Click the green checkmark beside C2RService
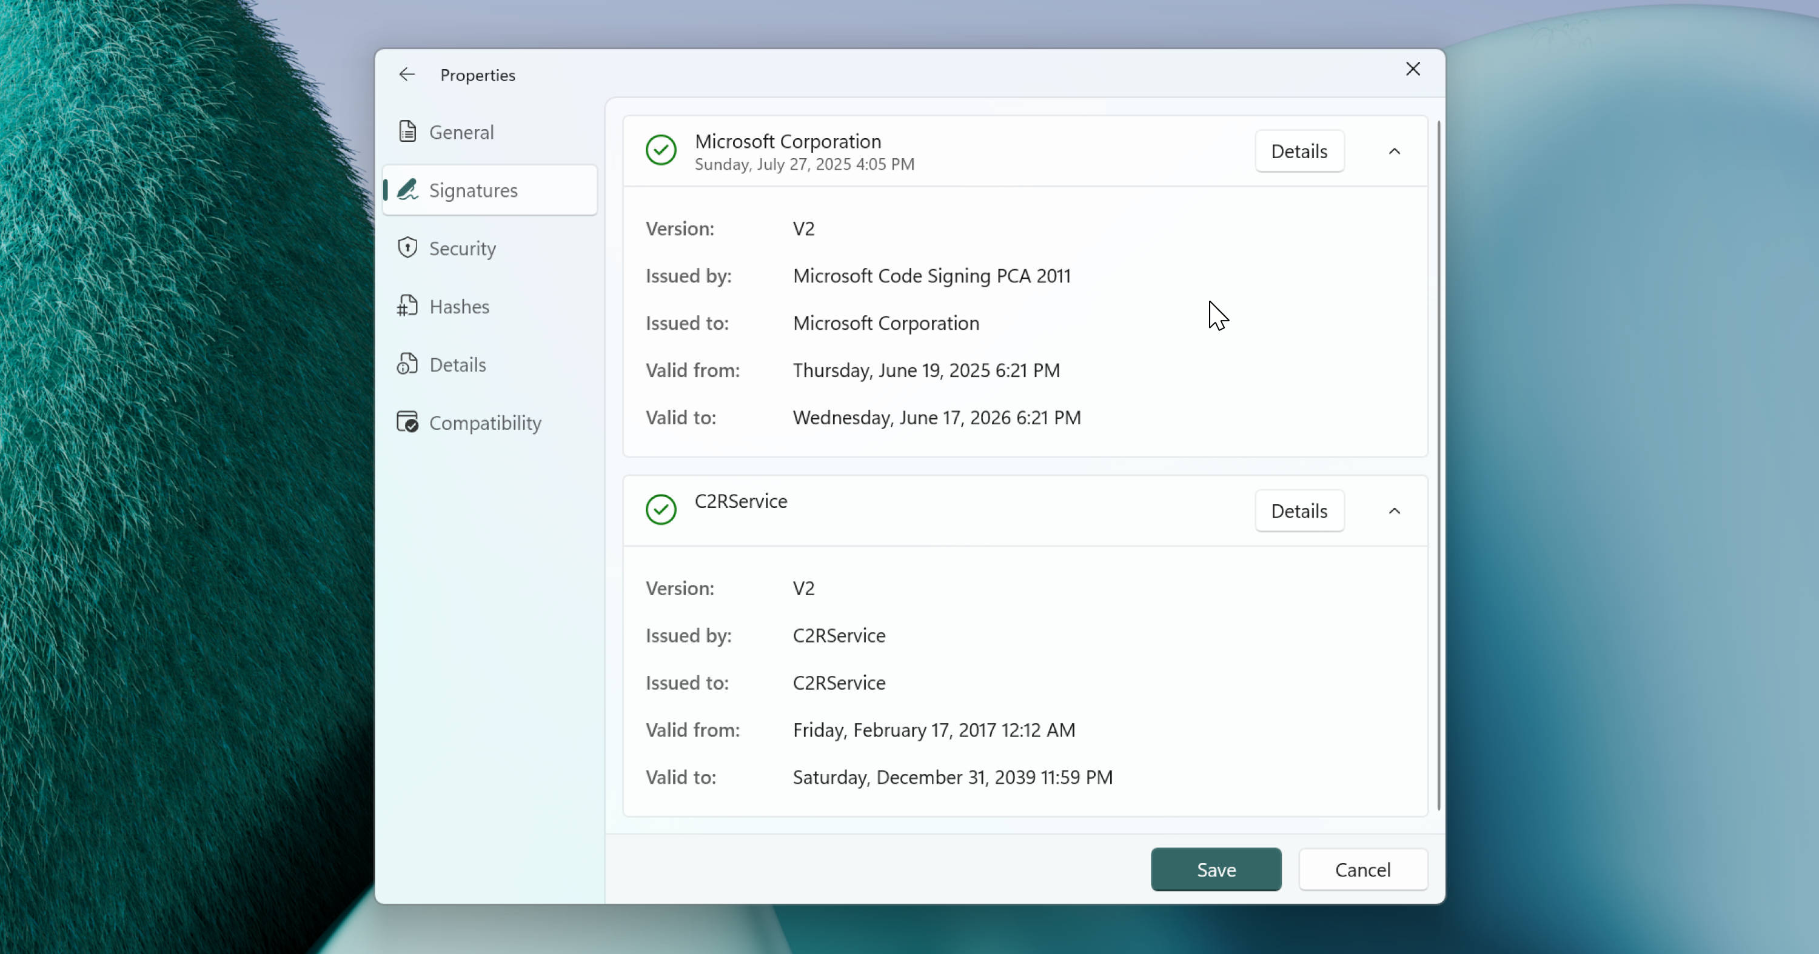This screenshot has height=954, width=1819. (661, 510)
